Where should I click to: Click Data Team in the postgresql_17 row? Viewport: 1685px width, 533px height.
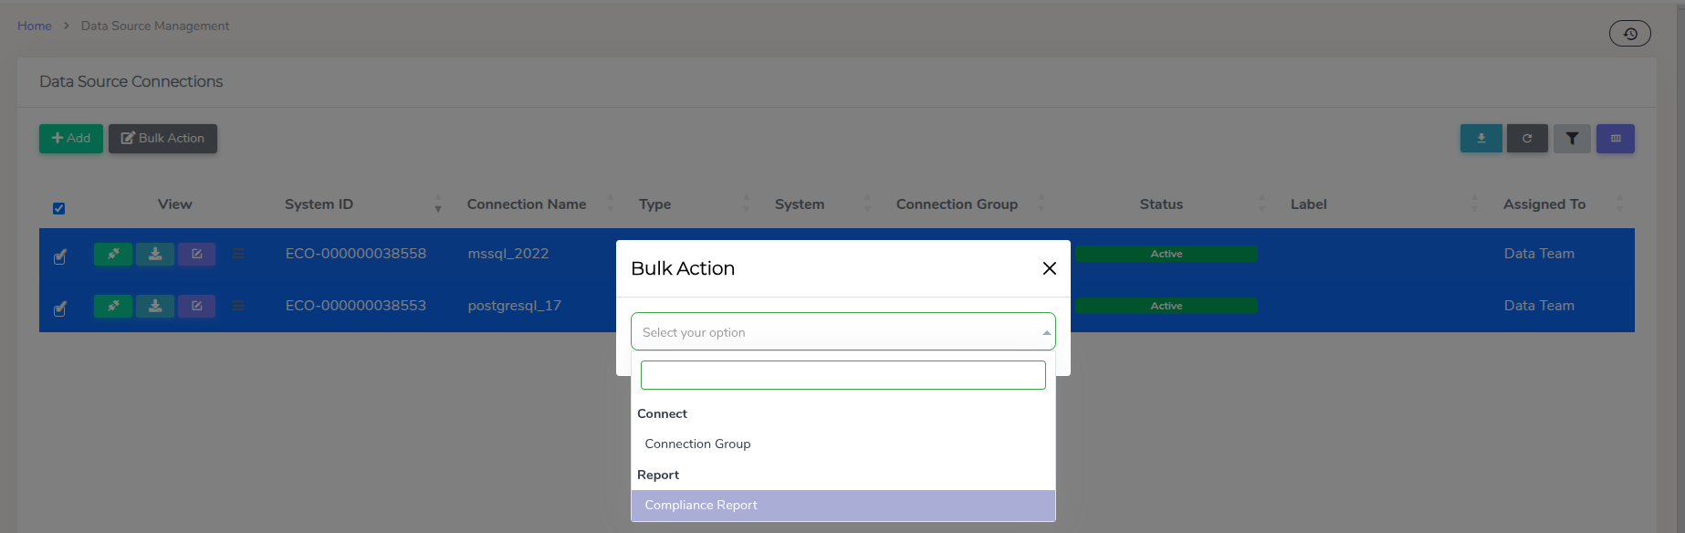pyautogui.click(x=1539, y=306)
